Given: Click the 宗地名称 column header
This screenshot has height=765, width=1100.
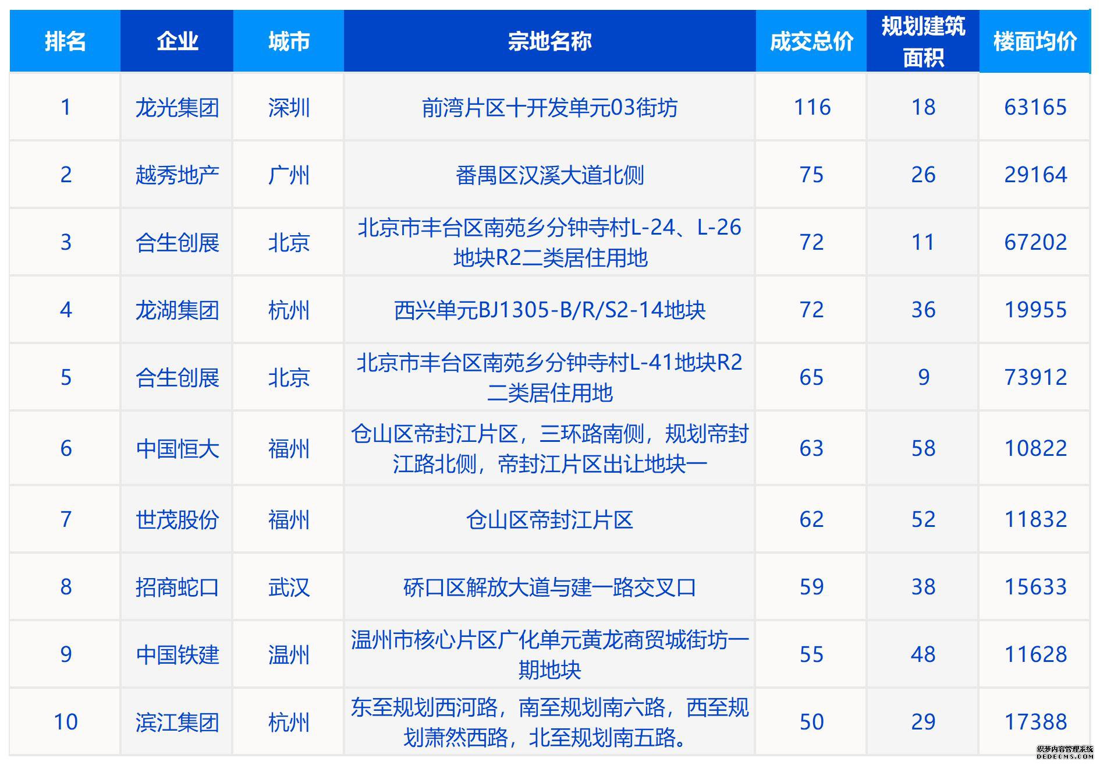Looking at the screenshot, I should tap(549, 41).
